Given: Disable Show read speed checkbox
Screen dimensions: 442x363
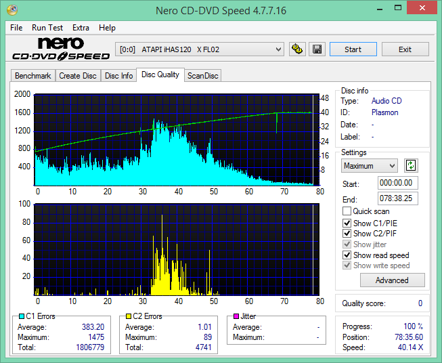Looking at the screenshot, I should click(x=347, y=255).
